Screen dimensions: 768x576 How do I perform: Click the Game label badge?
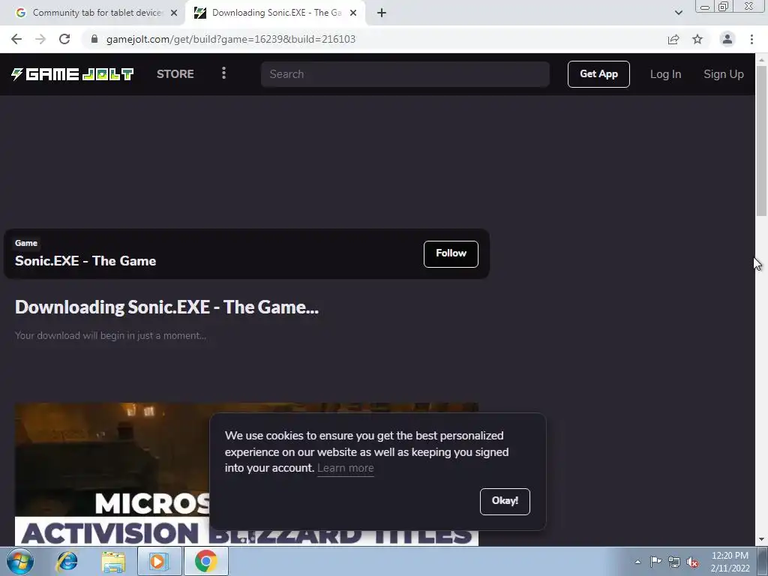tap(26, 243)
